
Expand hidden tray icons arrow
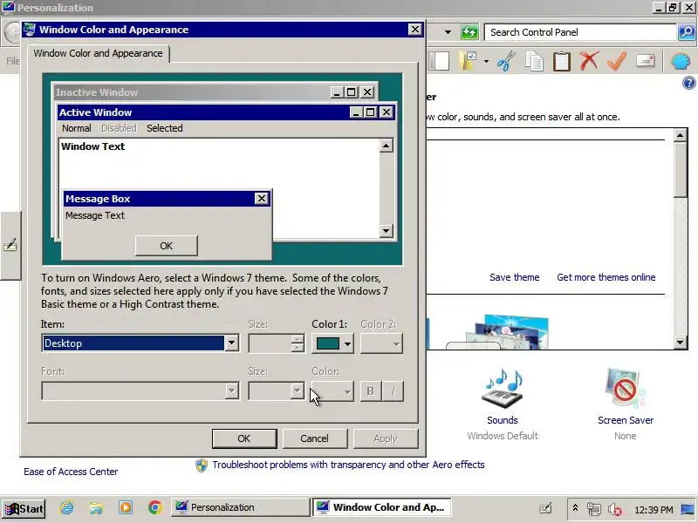pos(575,508)
